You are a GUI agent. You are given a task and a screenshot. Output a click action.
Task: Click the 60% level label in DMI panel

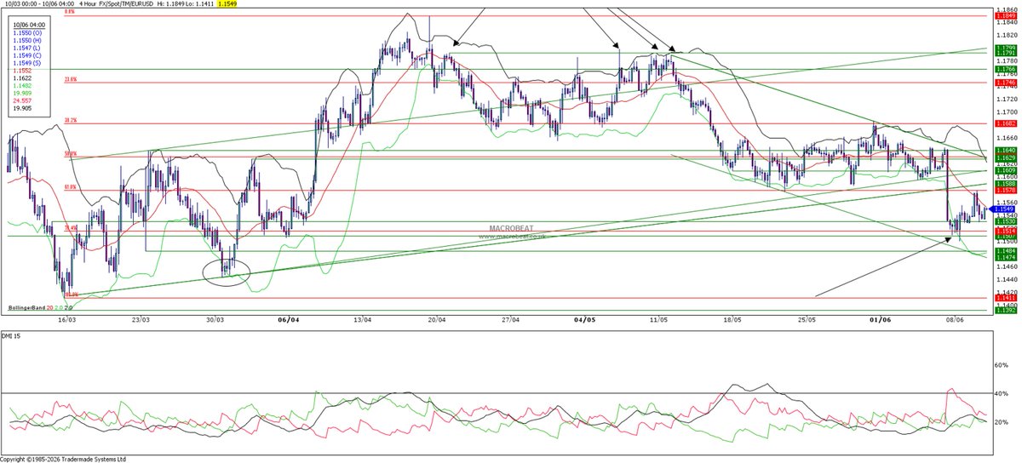1002,365
